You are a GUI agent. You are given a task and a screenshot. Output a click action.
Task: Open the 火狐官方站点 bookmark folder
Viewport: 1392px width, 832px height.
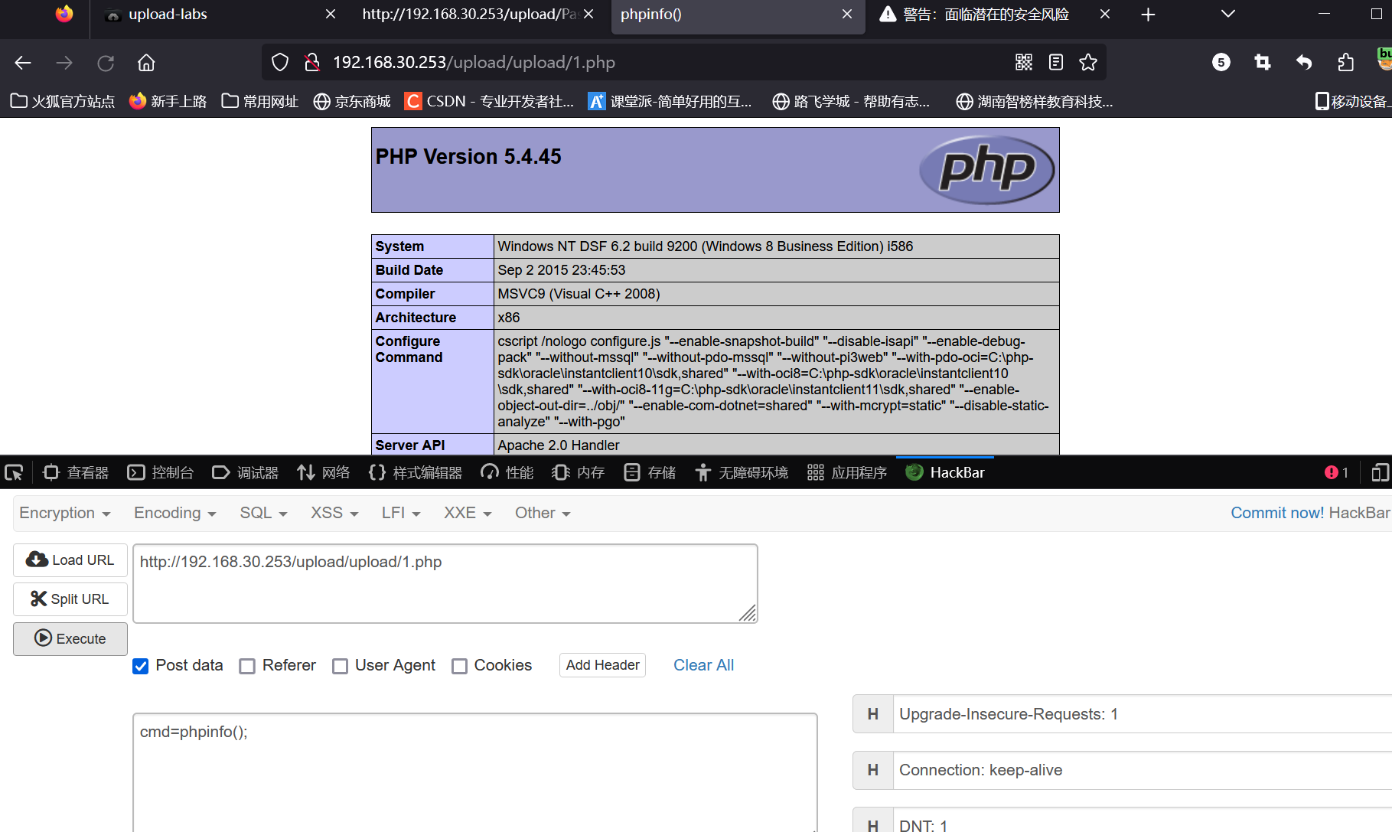pyautogui.click(x=63, y=101)
